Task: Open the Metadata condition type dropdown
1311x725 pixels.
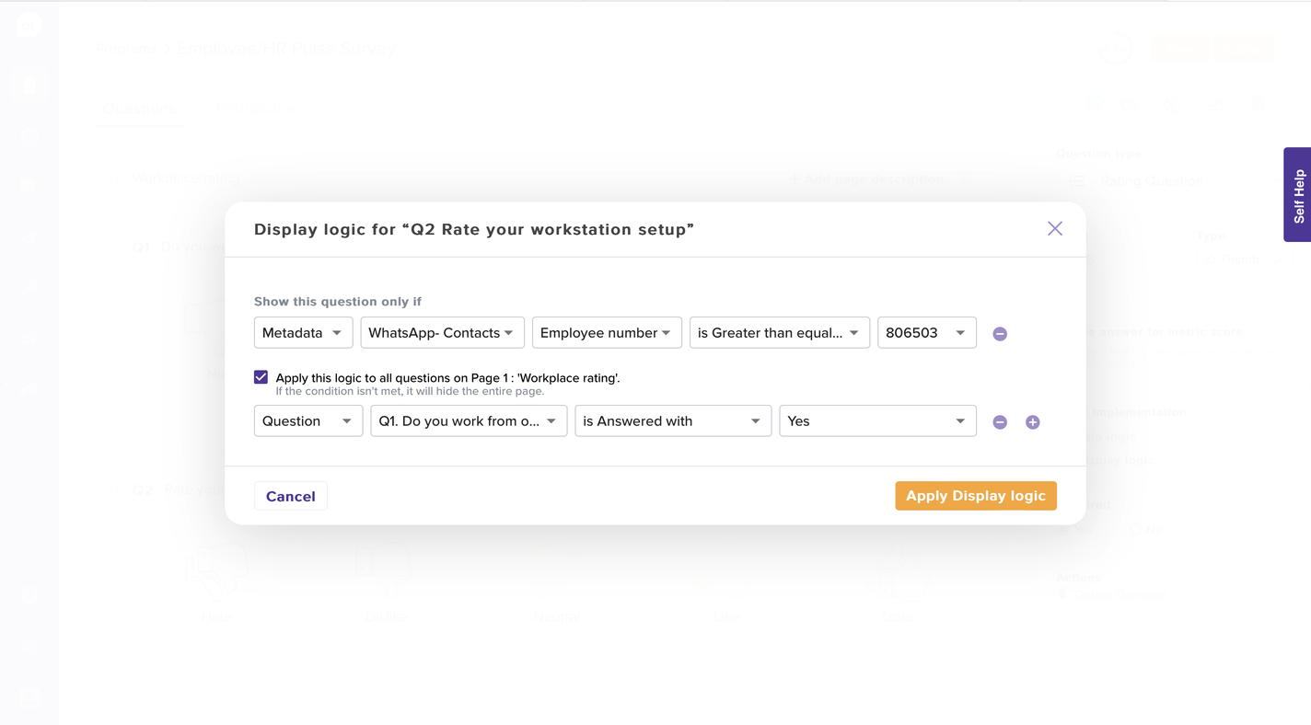Action: (303, 333)
